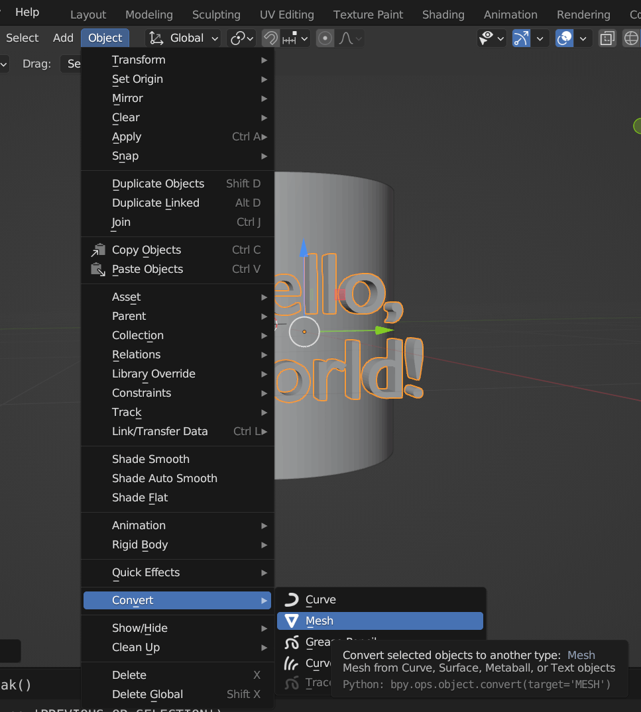Viewport: 641px width, 712px height.
Task: Click the white circle move gizmo
Action: (304, 331)
